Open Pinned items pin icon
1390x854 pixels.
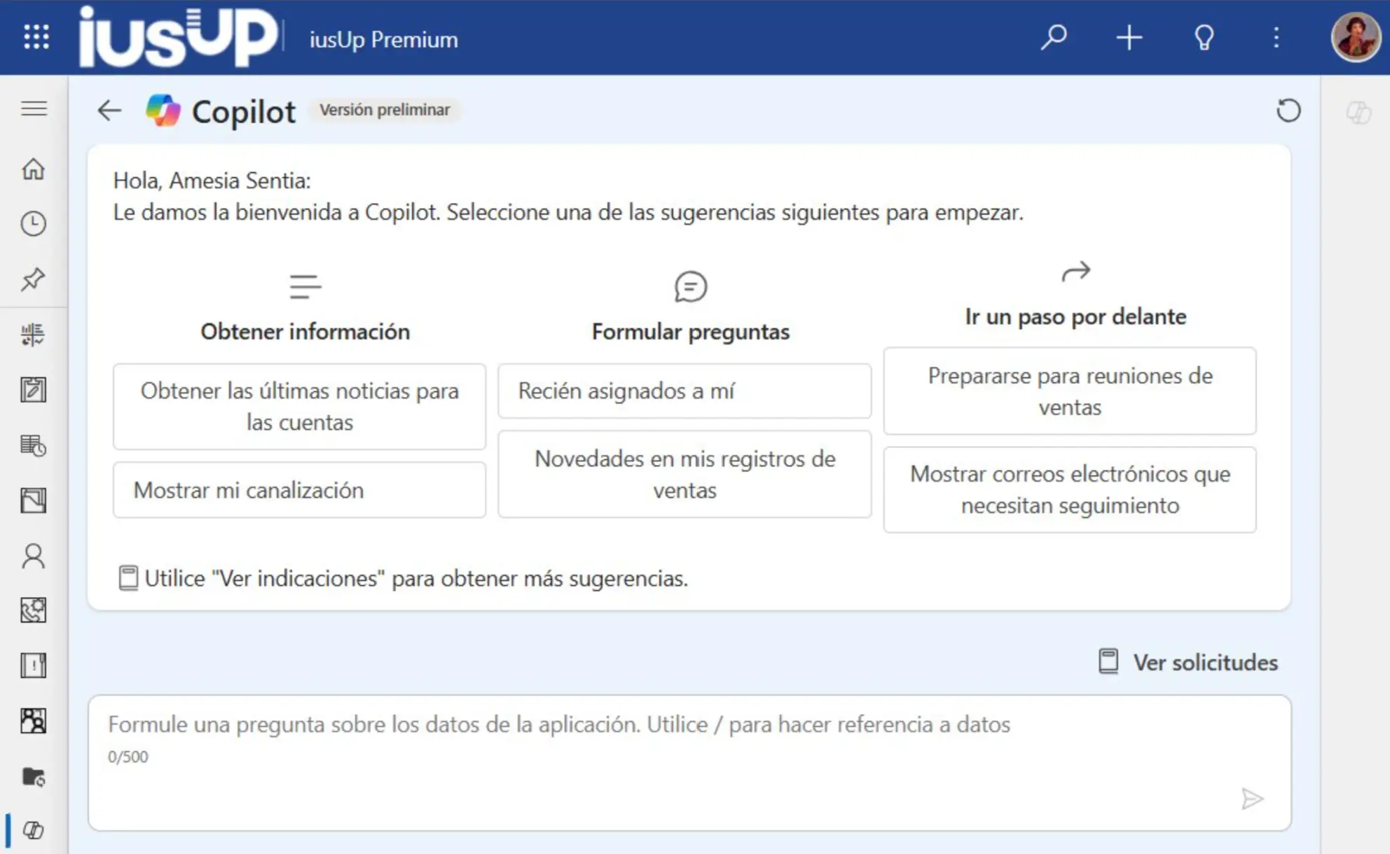[33, 279]
